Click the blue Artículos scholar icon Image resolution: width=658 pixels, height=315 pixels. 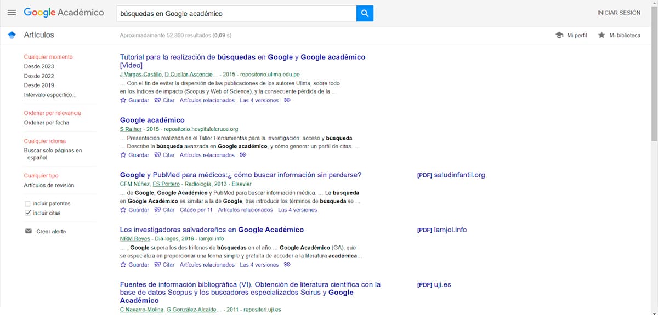[12, 35]
